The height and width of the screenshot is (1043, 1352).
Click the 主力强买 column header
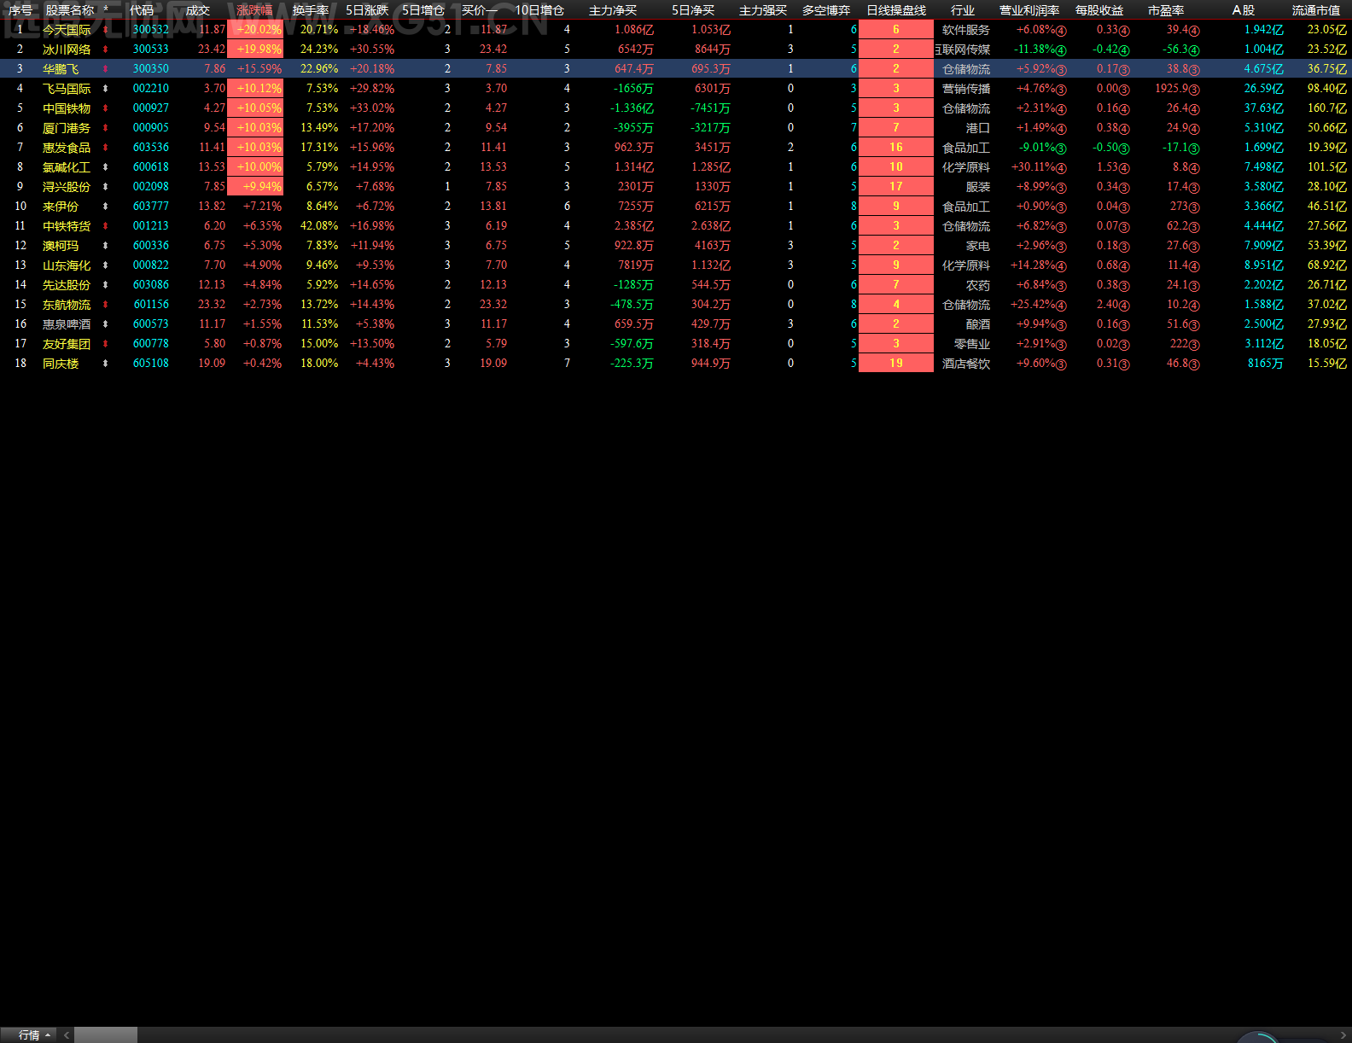click(x=763, y=10)
